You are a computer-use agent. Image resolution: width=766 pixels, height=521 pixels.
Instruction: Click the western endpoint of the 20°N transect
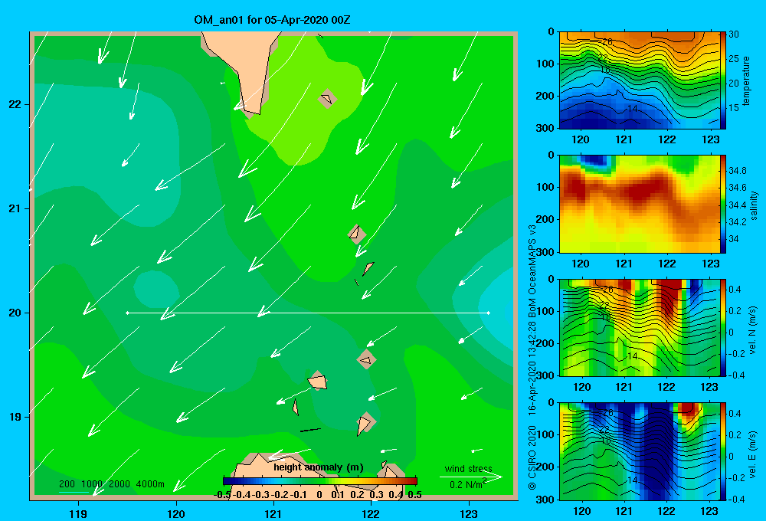(x=127, y=313)
